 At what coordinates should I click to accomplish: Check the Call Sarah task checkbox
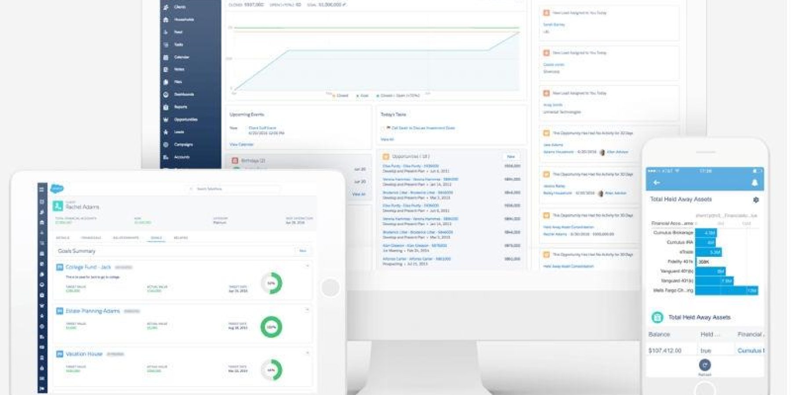(x=383, y=128)
